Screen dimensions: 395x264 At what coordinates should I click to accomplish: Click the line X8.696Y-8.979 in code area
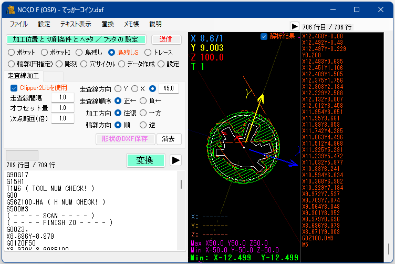(x=30, y=236)
